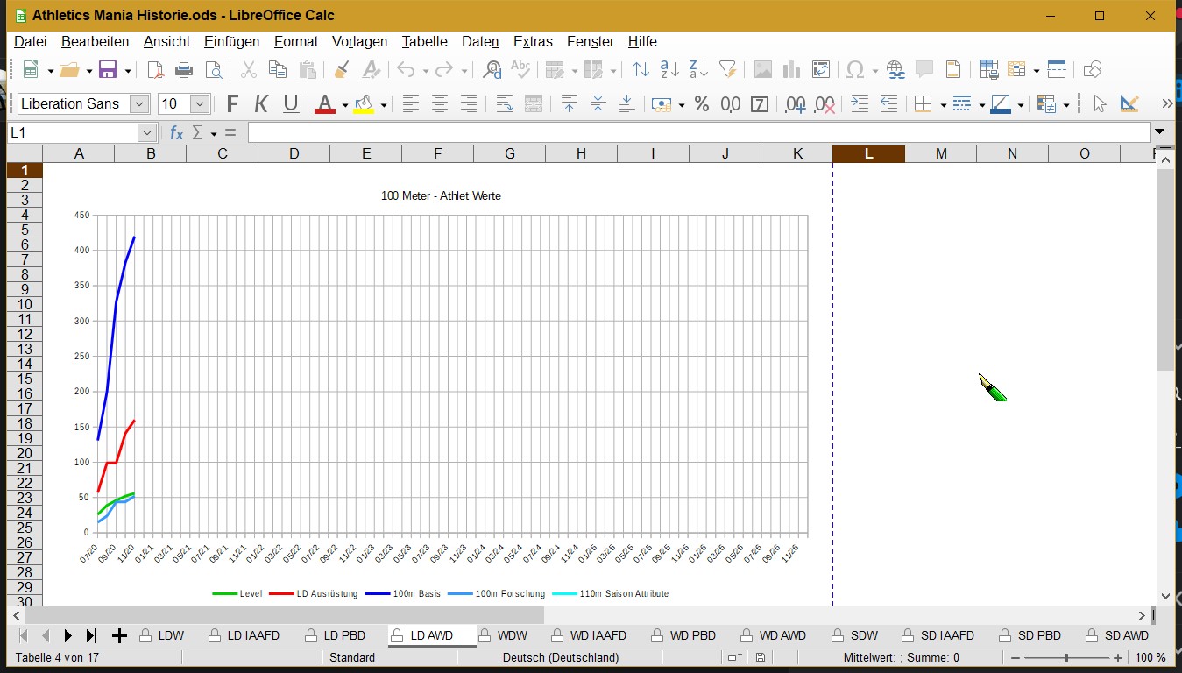Export directly as PDF
The height and width of the screenshot is (673, 1182).
coord(155,70)
